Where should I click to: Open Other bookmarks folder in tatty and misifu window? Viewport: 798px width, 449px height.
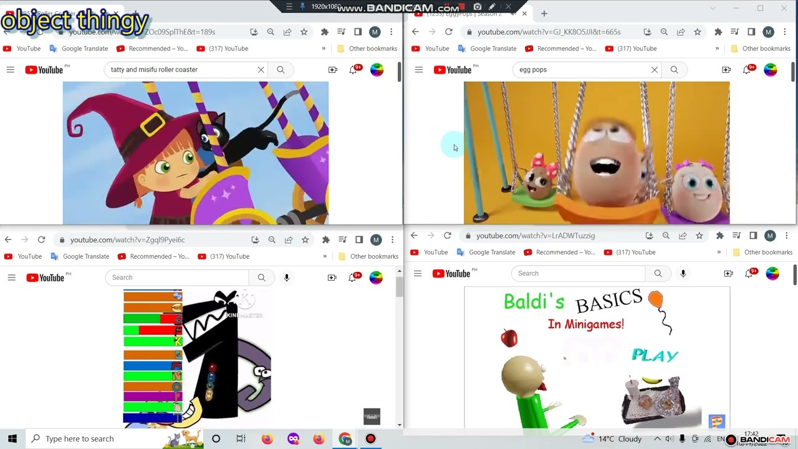tap(367, 49)
